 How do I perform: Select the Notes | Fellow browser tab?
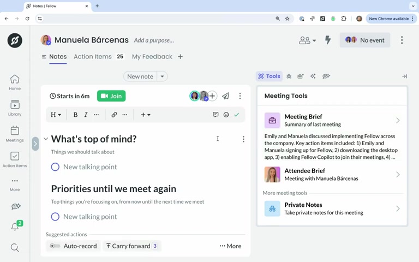pos(57,6)
